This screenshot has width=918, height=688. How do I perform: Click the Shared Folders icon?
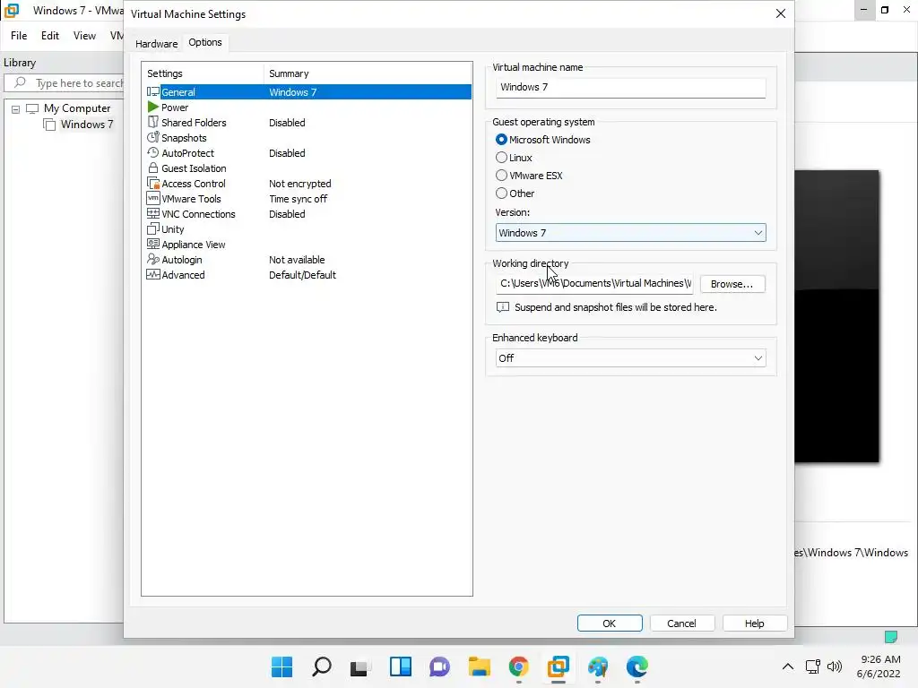(x=152, y=122)
